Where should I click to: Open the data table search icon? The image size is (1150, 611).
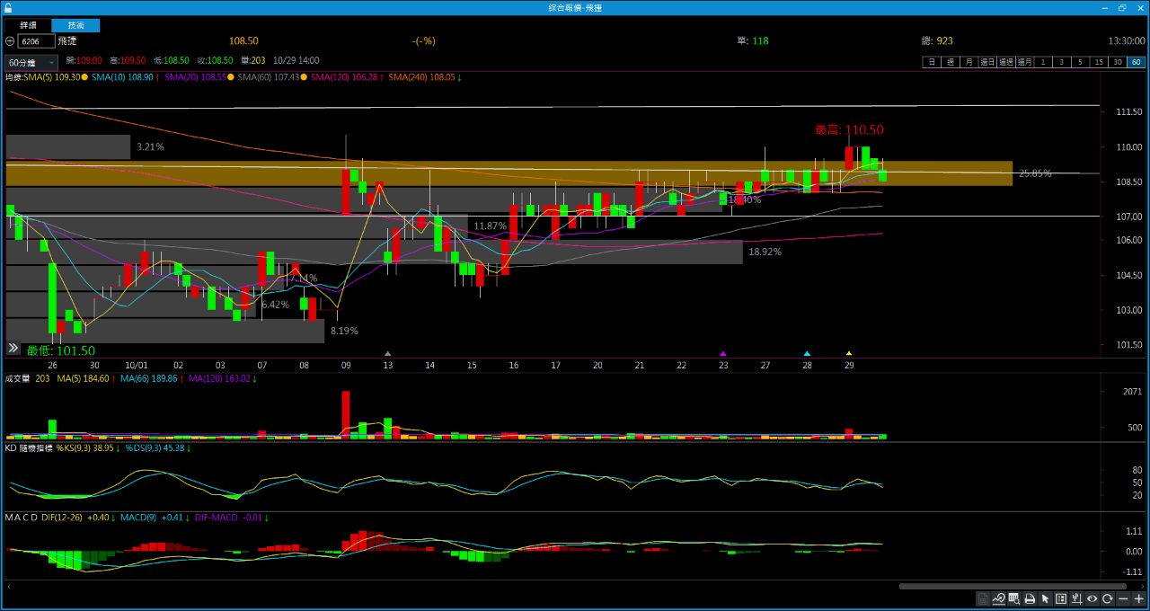1014,598
